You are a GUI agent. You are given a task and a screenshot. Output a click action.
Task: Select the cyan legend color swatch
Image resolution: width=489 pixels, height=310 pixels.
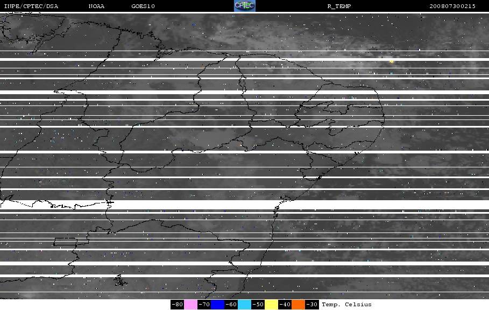[x=244, y=305]
